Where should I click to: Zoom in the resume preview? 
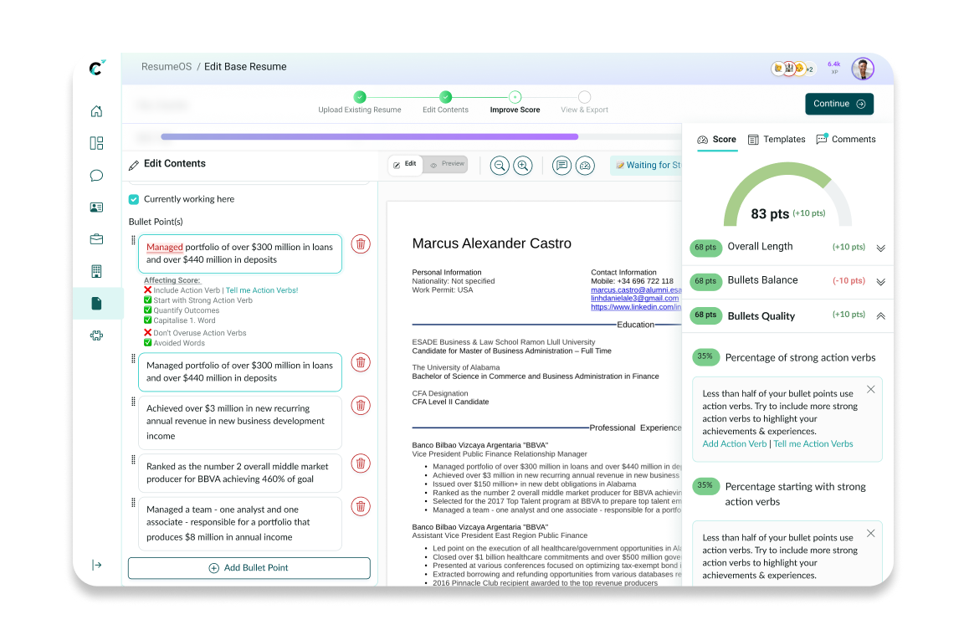coord(523,166)
